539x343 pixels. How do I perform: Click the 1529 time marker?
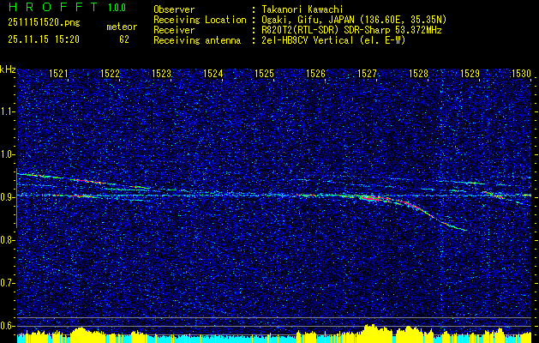tap(470, 73)
